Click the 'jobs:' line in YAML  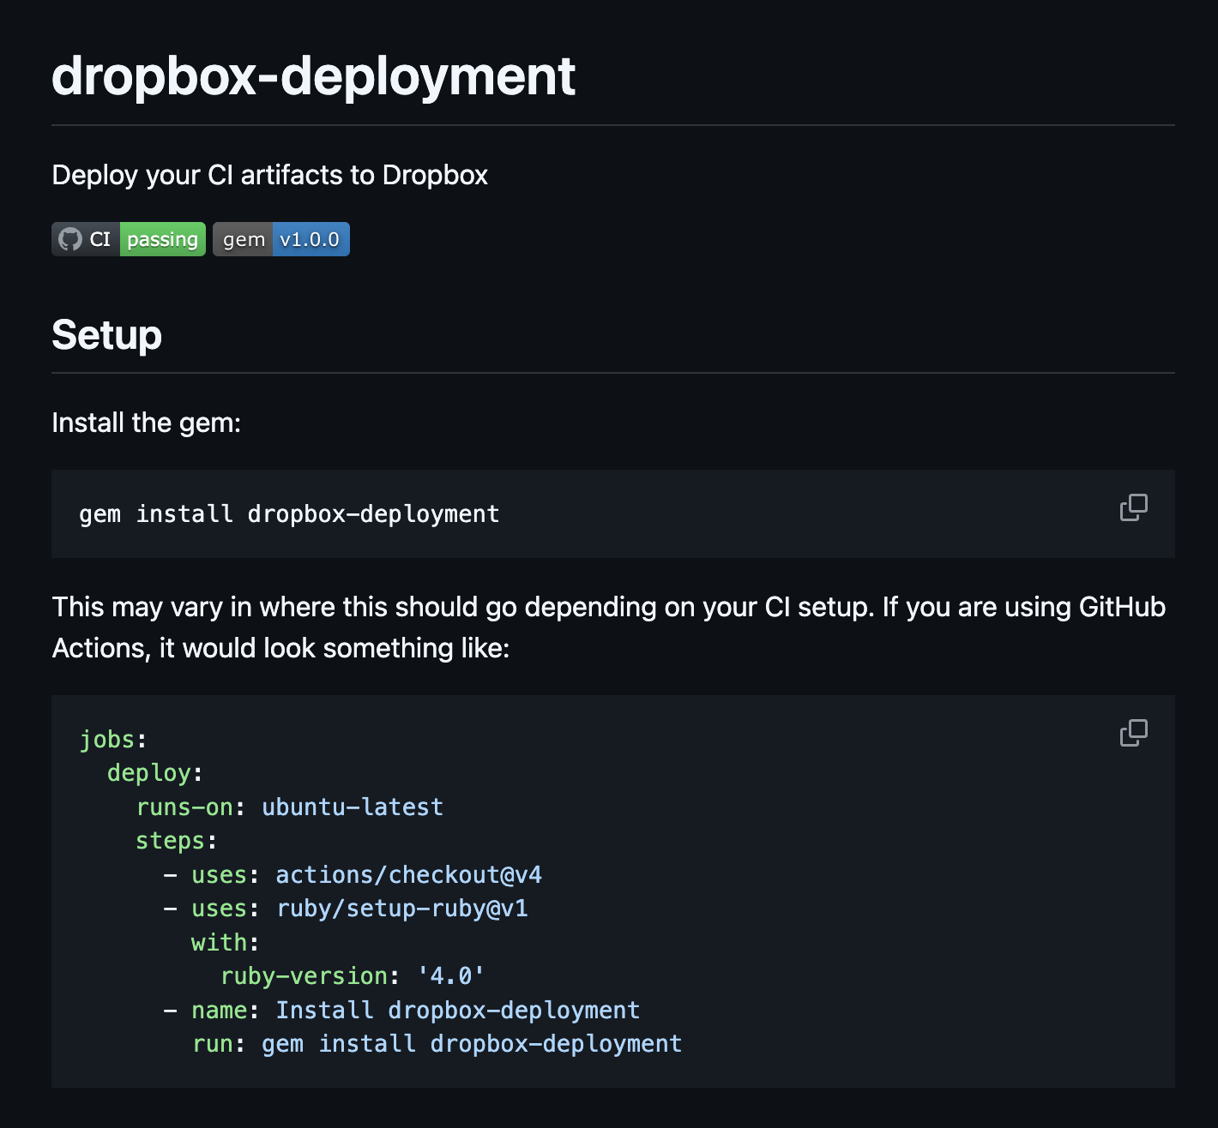pos(113,739)
